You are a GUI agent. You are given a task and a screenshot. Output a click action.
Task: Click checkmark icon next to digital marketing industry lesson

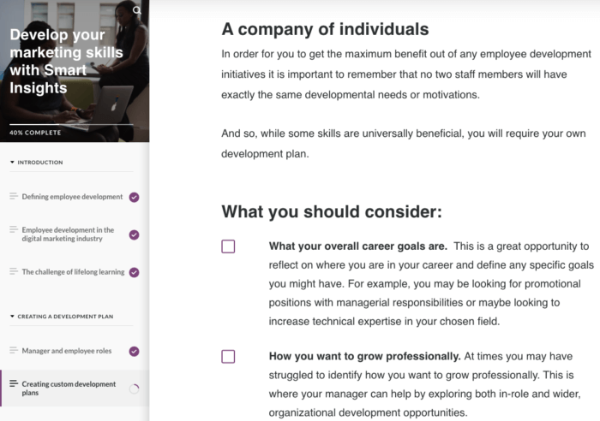[x=134, y=234]
